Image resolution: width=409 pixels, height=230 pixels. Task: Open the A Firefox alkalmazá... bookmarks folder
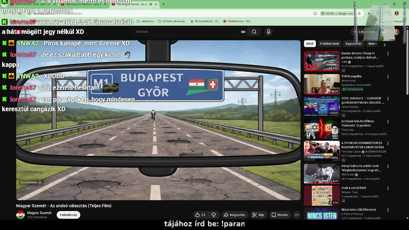point(172,21)
